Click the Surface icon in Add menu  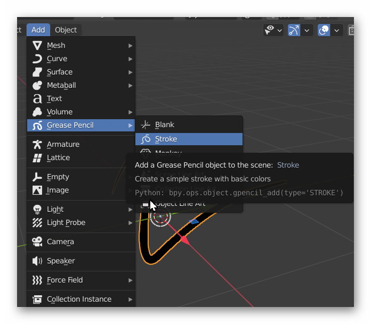pos(37,72)
